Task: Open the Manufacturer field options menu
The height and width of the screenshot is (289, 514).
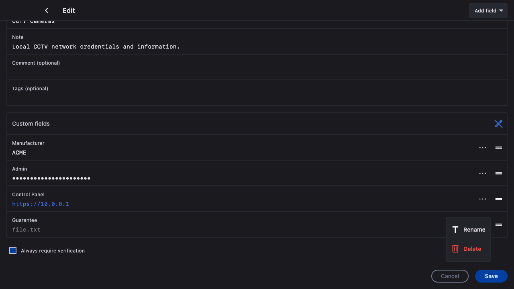Action: [483, 148]
